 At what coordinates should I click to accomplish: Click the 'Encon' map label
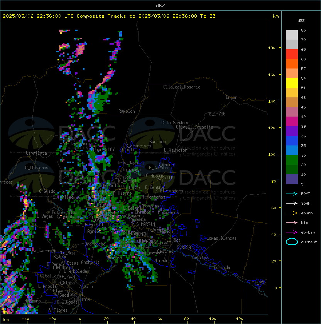[x=231, y=97]
